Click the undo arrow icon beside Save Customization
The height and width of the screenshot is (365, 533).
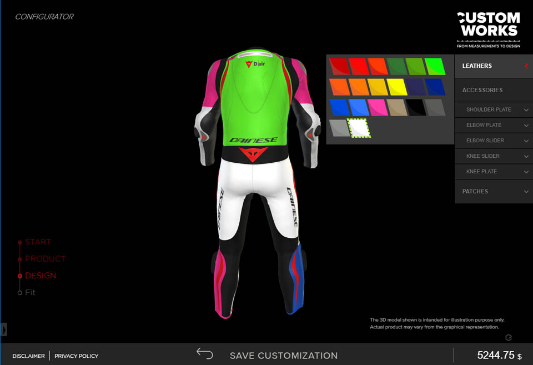[205, 354]
